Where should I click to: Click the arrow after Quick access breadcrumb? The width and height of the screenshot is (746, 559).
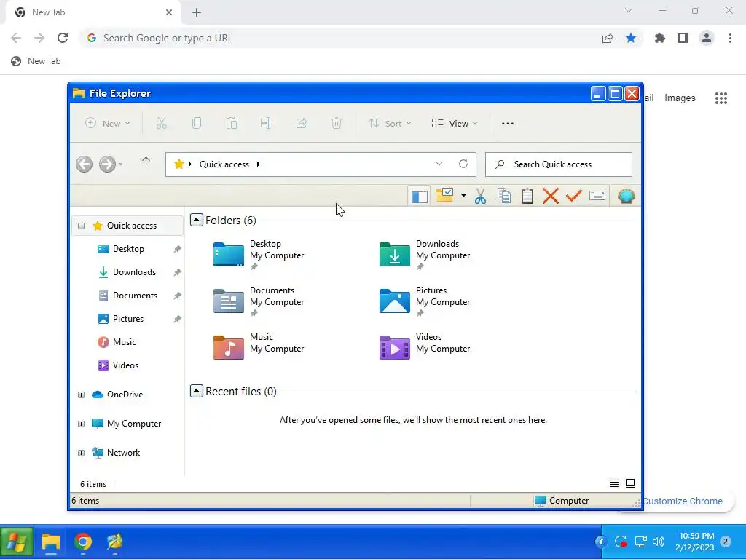[x=259, y=164]
